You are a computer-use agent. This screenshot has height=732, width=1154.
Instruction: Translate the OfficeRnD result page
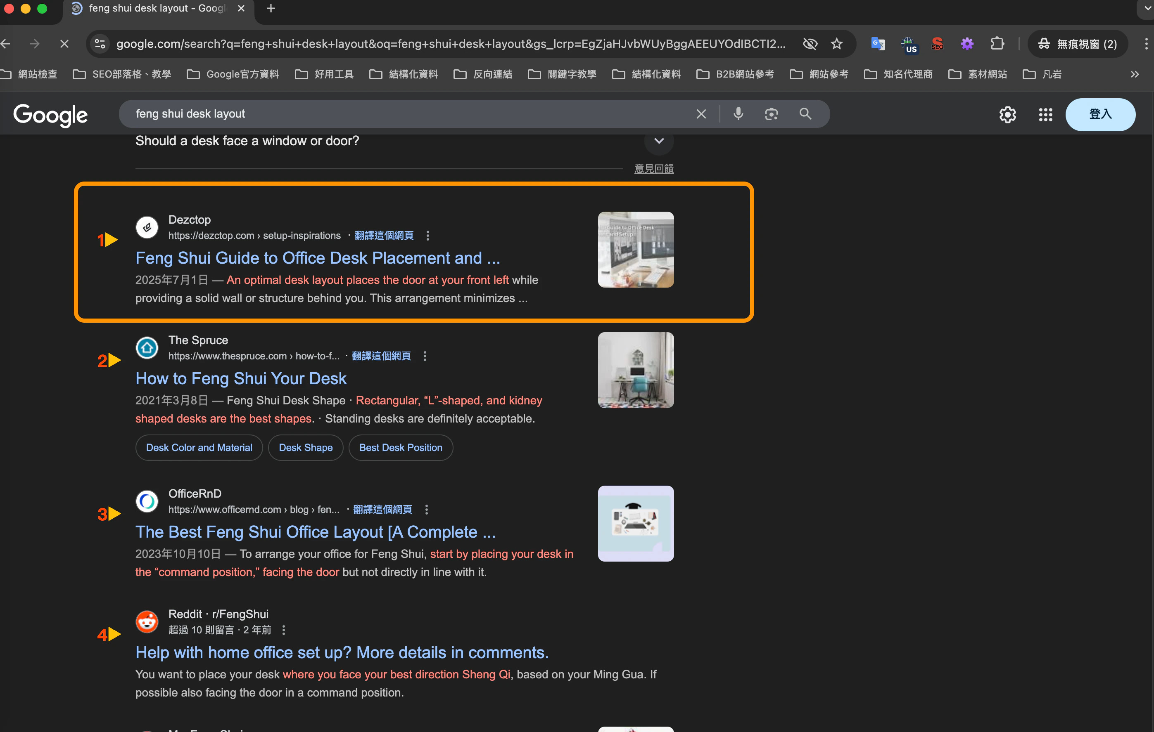383,509
